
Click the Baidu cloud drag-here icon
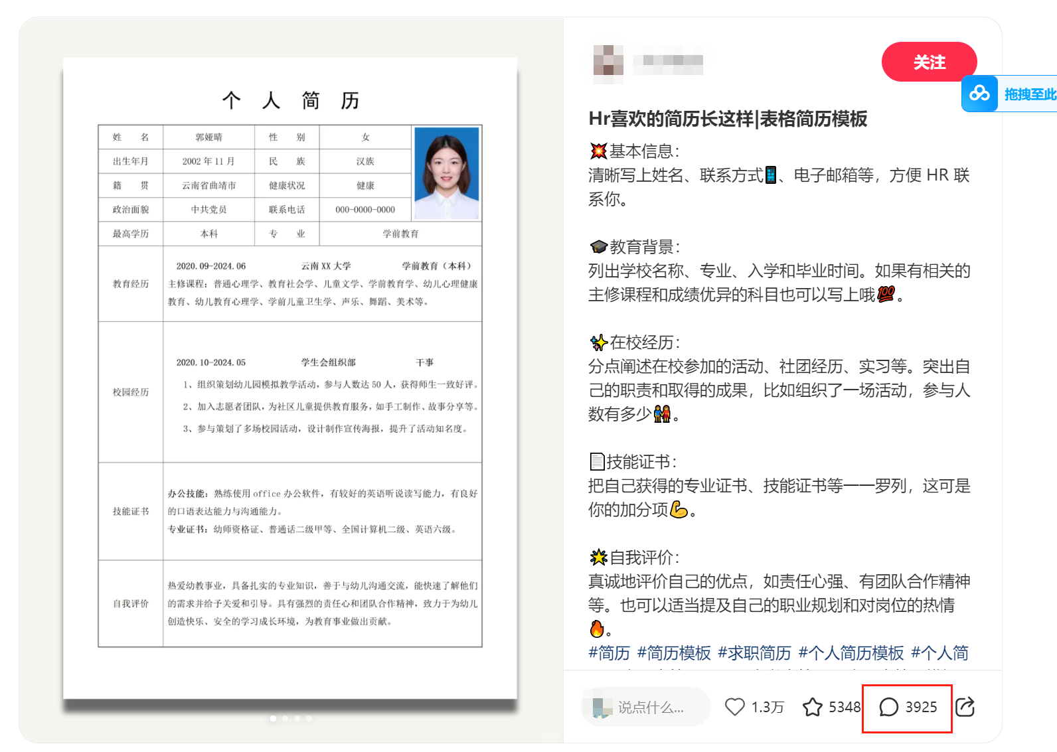[x=979, y=94]
